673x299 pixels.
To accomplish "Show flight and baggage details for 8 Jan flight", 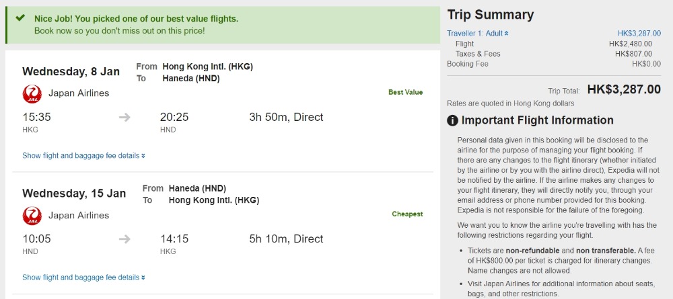I will (x=83, y=156).
